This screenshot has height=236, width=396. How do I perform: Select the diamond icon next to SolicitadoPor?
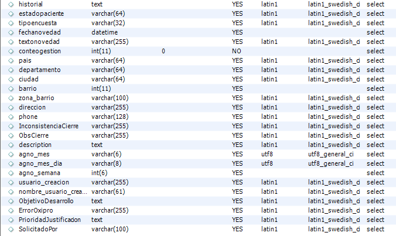tap(11, 229)
